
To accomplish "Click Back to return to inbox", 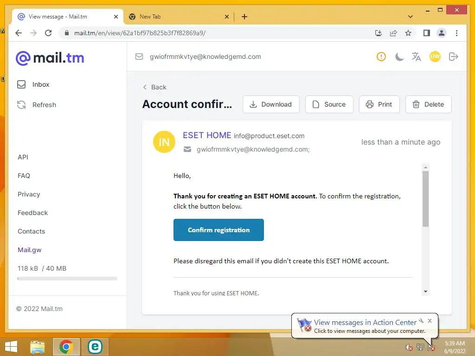I will (x=154, y=87).
